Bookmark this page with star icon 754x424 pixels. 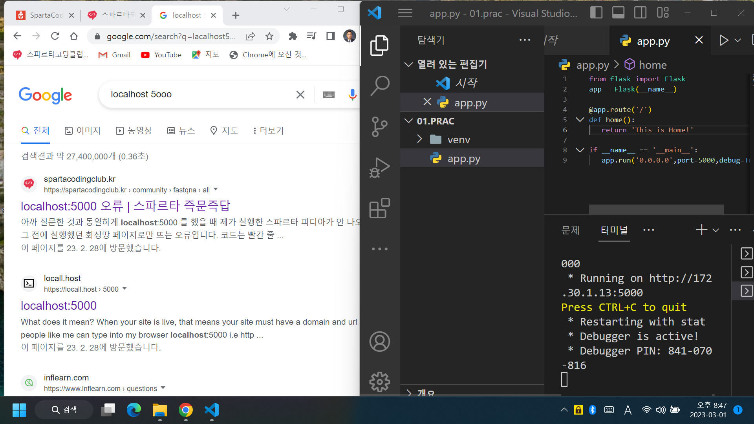pos(269,36)
